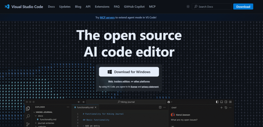
Task: Expand the journal-enteries folder
Action: click(x=36, y=123)
